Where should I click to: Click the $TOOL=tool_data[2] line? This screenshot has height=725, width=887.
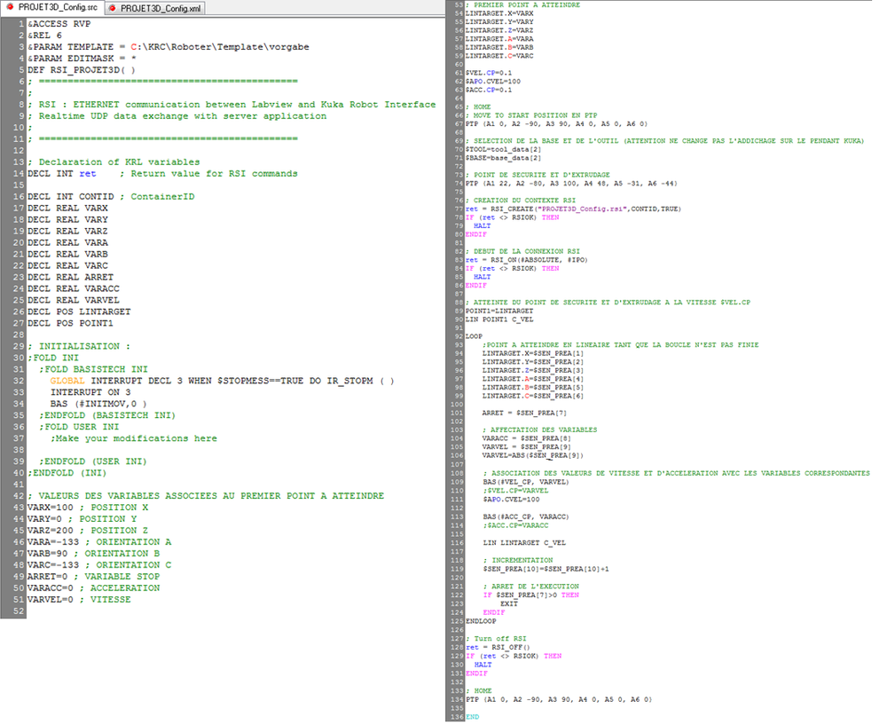(x=502, y=150)
